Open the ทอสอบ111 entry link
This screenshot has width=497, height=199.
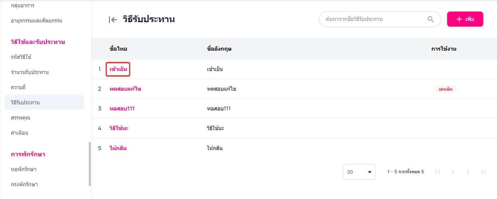pyautogui.click(x=122, y=109)
